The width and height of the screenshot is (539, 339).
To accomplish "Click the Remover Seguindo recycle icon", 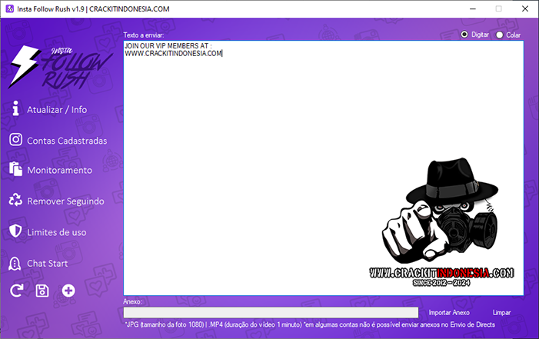I will (15, 201).
